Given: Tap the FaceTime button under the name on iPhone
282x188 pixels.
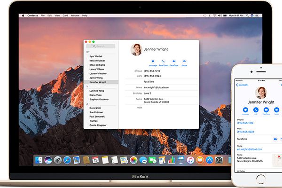Looking at the screenshot, I should [x=266, y=110].
